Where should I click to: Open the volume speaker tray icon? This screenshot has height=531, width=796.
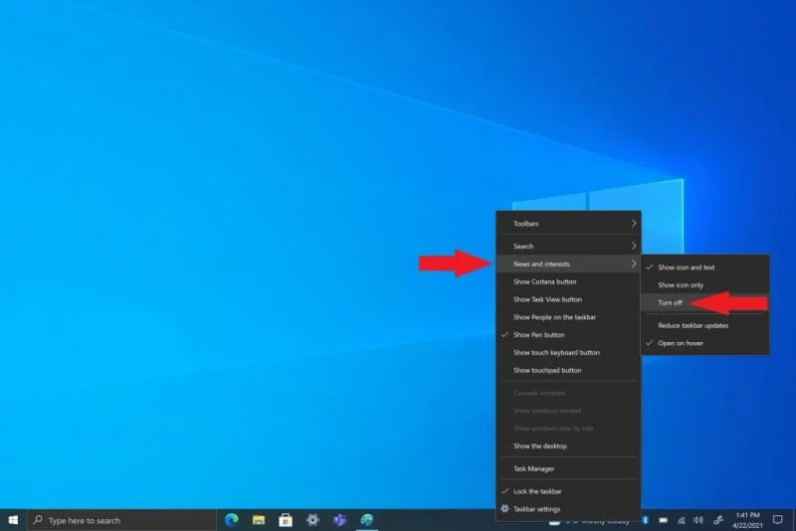tap(698, 520)
